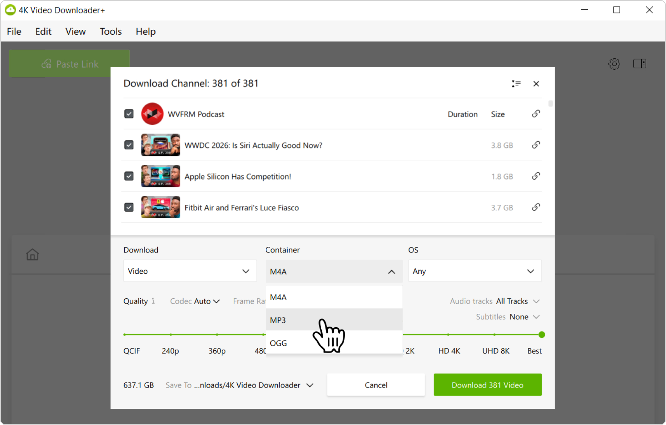Open the Edit menu

(43, 32)
